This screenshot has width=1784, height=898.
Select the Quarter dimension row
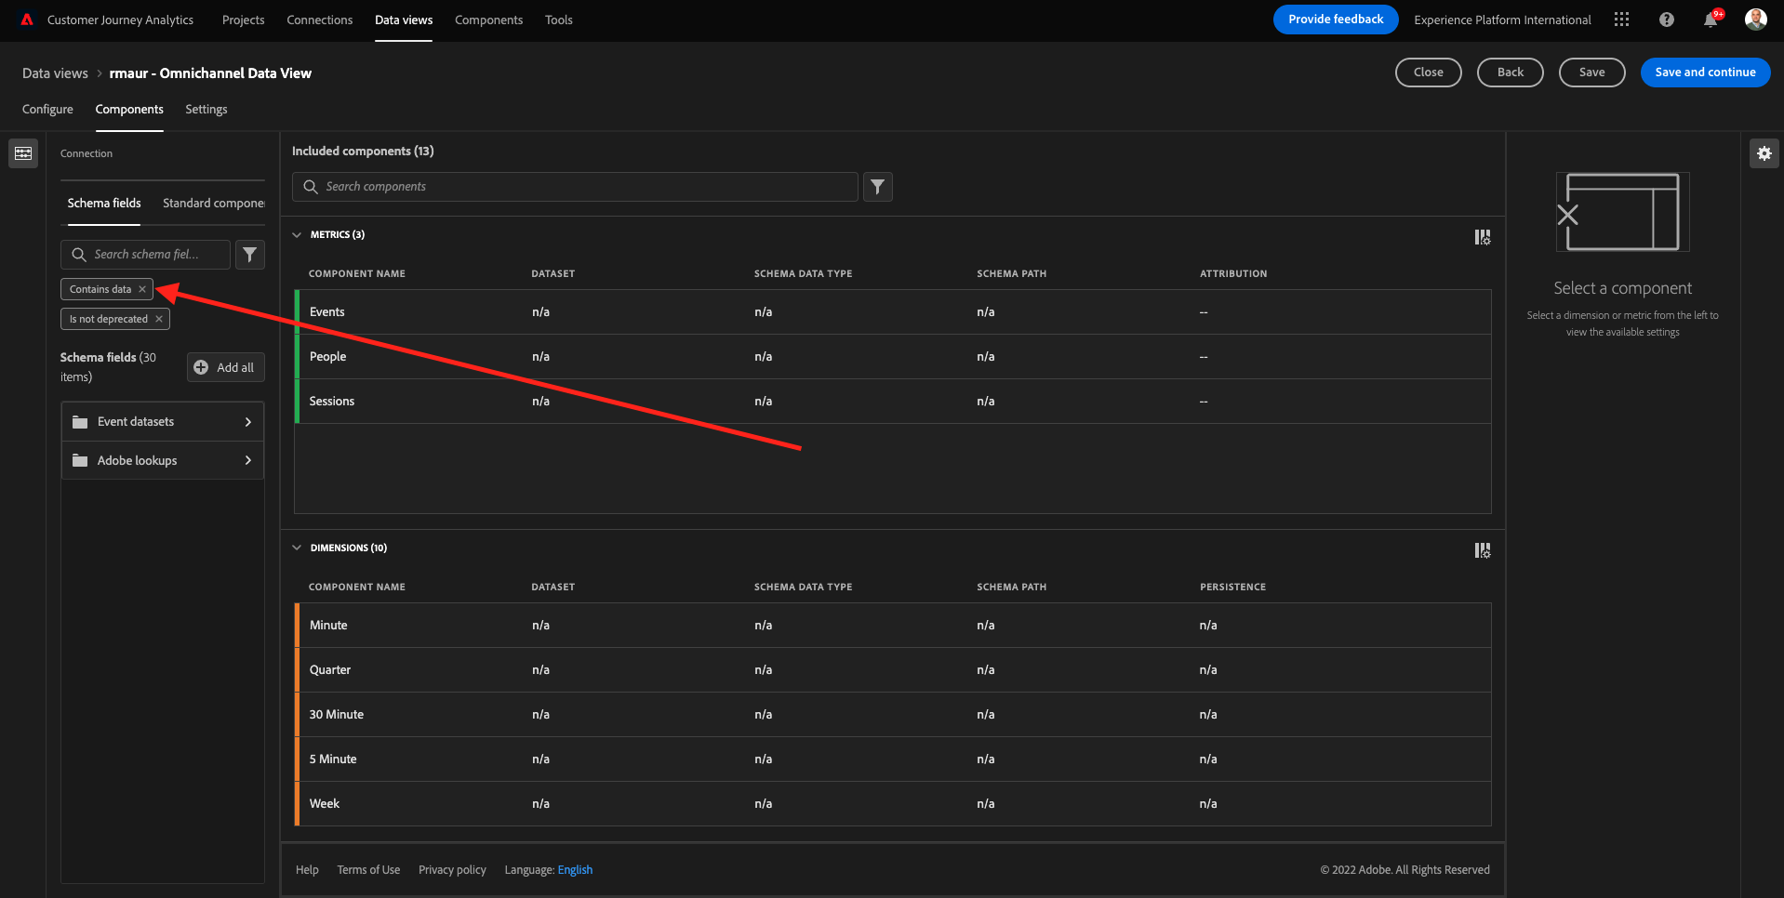[x=893, y=670]
